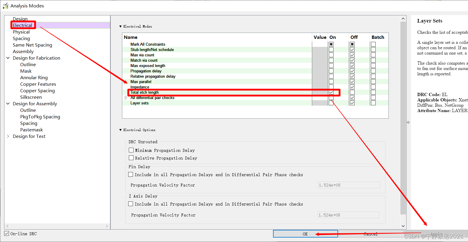Click the Cancel button
468x242 pixels.
click(371, 234)
